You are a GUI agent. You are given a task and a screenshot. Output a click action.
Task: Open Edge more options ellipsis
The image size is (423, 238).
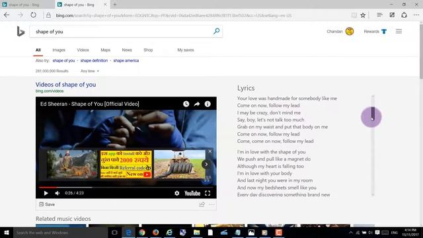pyautogui.click(x=416, y=15)
